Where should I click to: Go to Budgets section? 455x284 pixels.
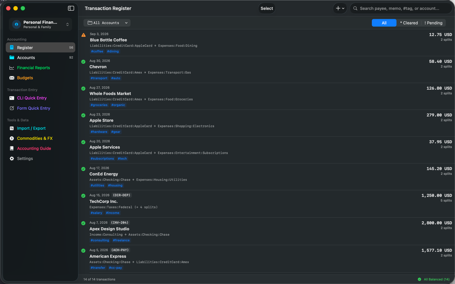40,78
